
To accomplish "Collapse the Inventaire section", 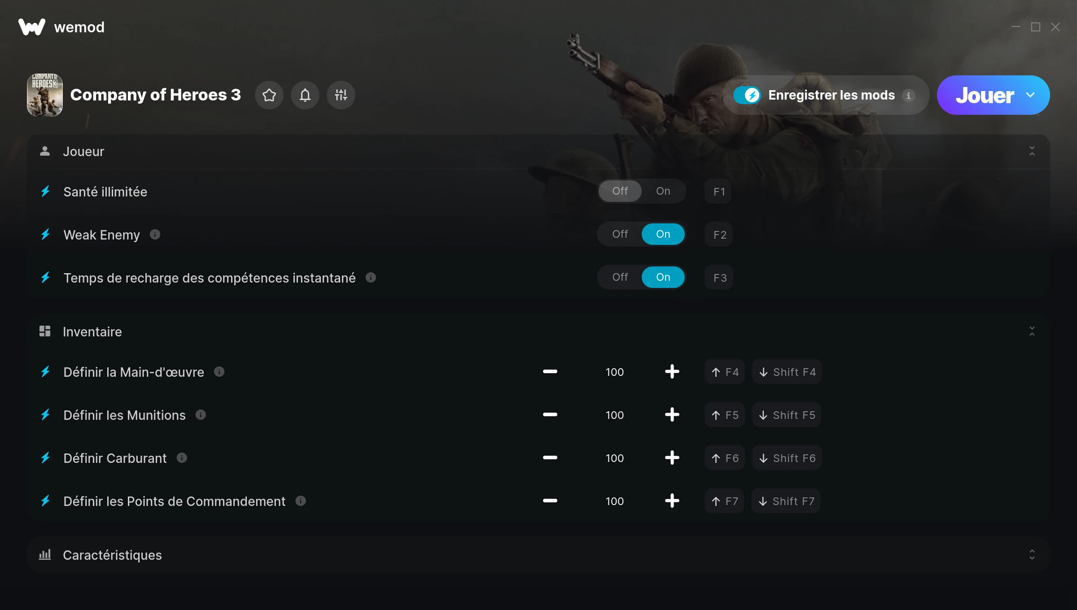I will [1032, 331].
